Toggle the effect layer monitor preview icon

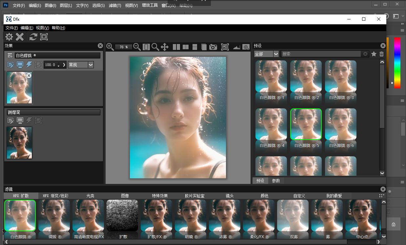coord(20,65)
